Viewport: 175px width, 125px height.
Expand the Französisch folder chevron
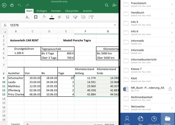(x=172, y=4)
